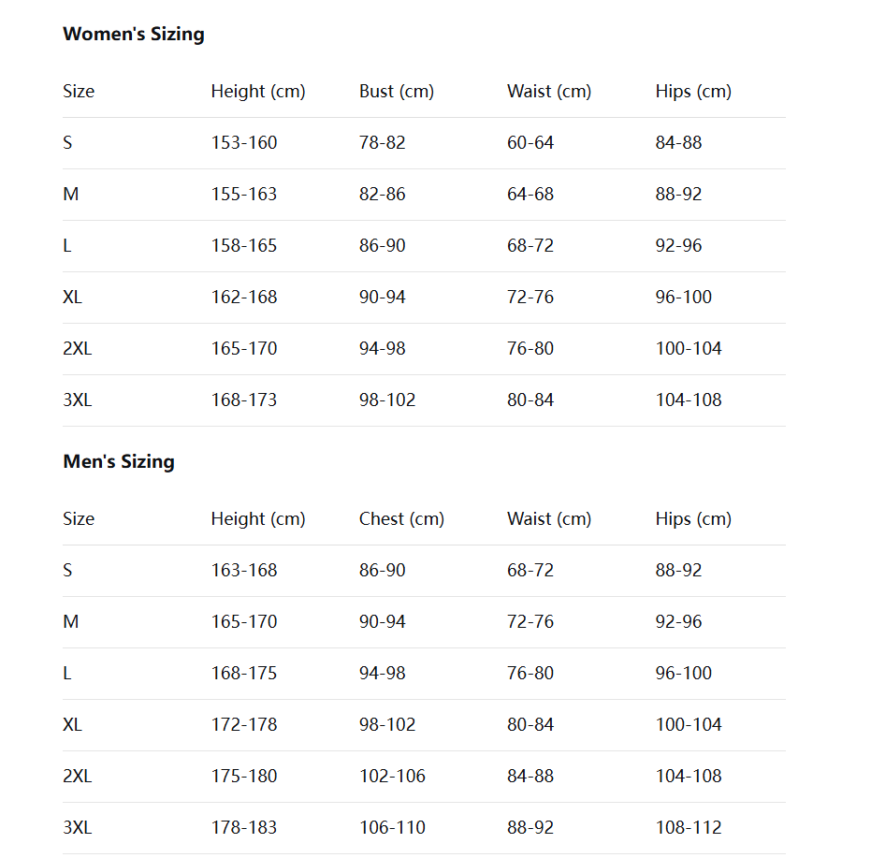Select the 168-175 height value
The image size is (871, 858).
click(x=244, y=674)
